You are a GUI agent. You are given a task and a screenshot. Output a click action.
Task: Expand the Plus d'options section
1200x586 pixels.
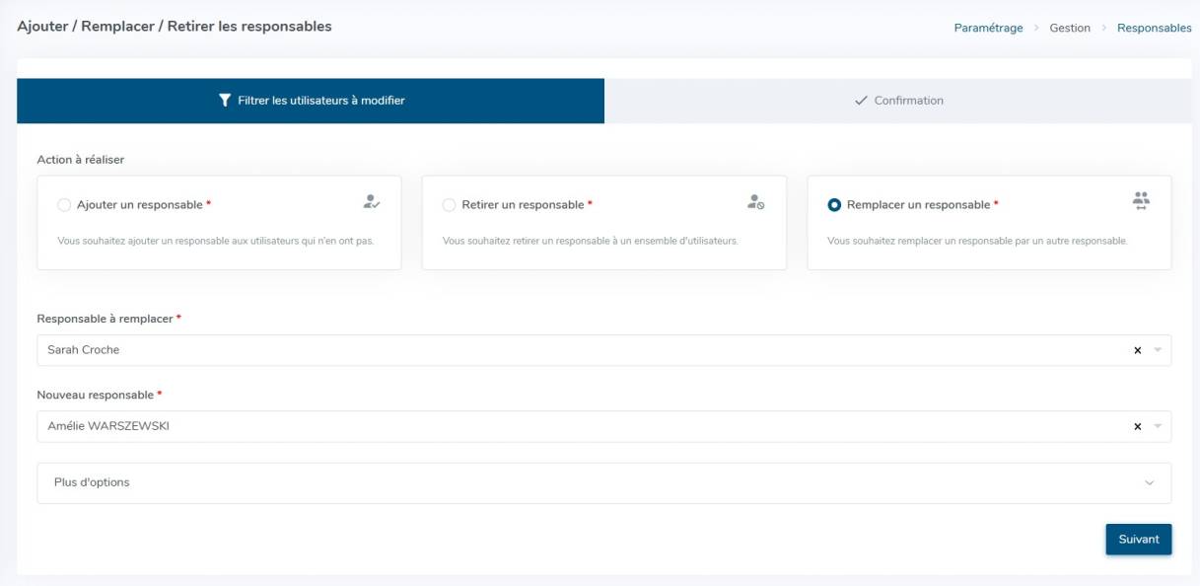(603, 483)
